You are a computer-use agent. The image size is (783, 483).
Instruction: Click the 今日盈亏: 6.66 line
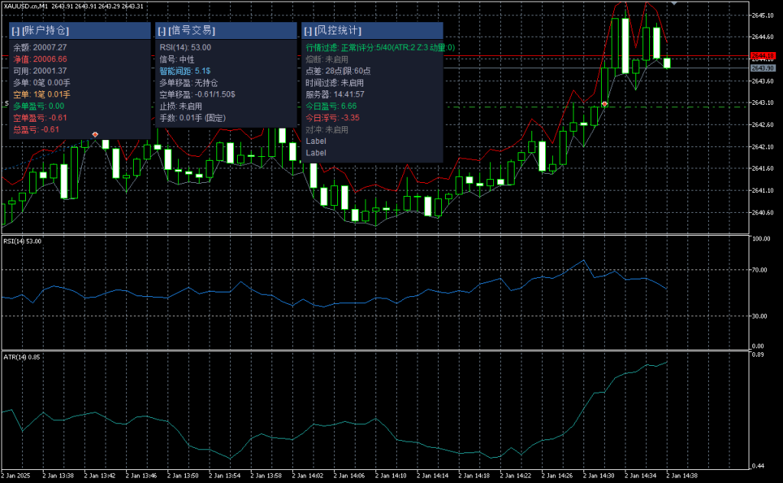tap(331, 106)
